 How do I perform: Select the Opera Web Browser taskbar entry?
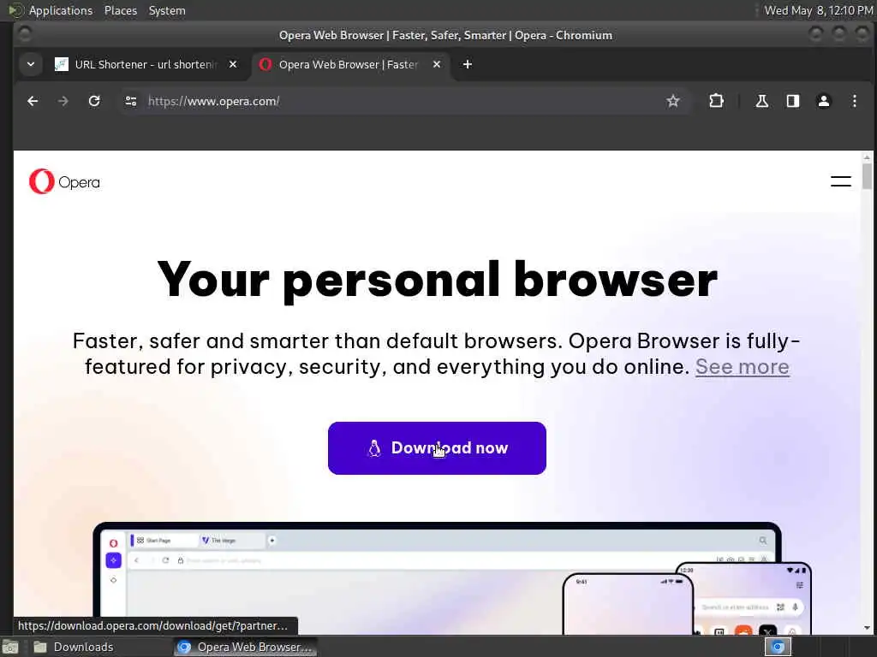(245, 647)
